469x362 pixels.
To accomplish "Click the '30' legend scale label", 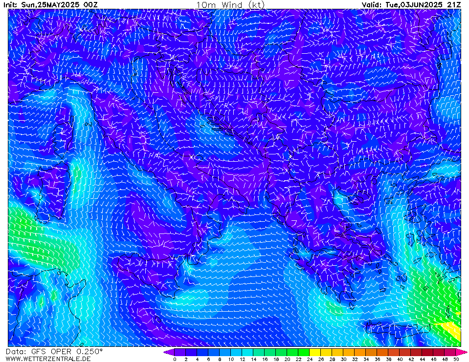I will (343, 359).
